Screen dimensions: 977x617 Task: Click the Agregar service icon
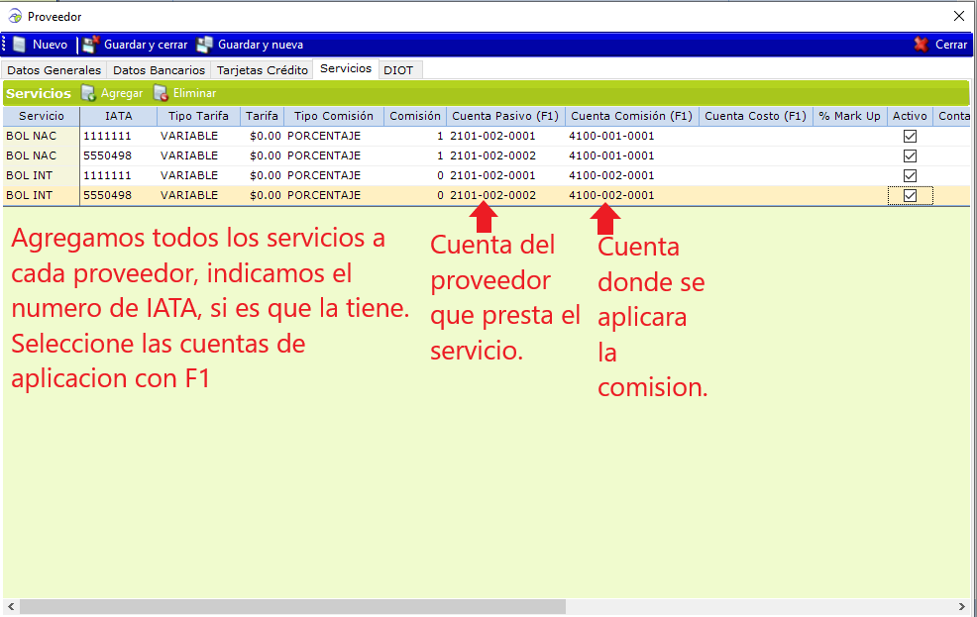(x=88, y=93)
